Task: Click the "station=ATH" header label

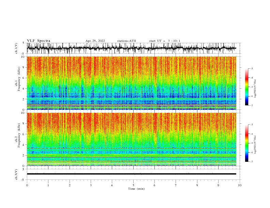Action: (x=126, y=41)
